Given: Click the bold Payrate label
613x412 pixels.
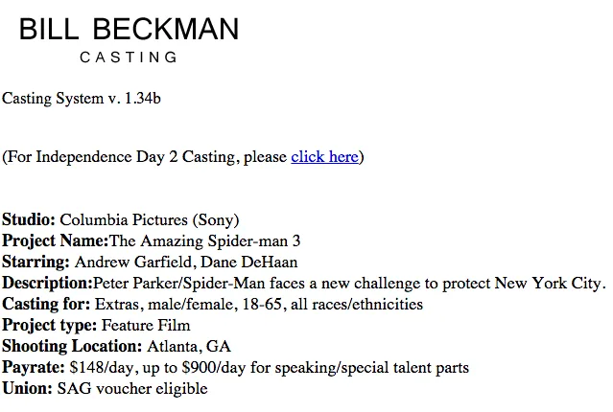Looking at the screenshot, I should 34,368.
